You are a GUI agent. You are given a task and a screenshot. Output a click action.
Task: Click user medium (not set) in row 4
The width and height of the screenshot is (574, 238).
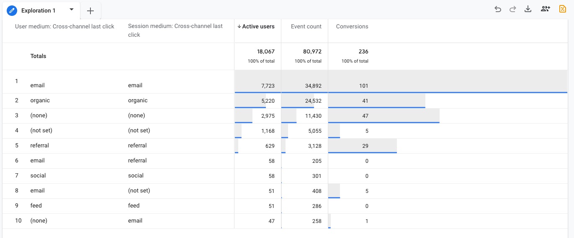pos(41,130)
